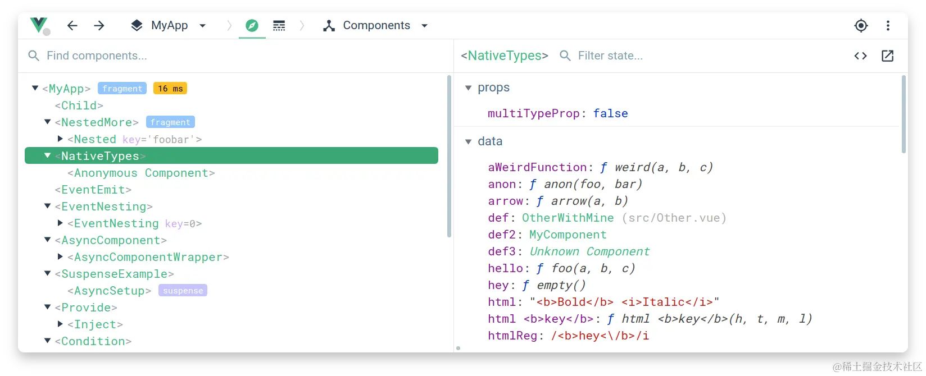Collapse the Condition node
926x376 pixels.
point(48,341)
